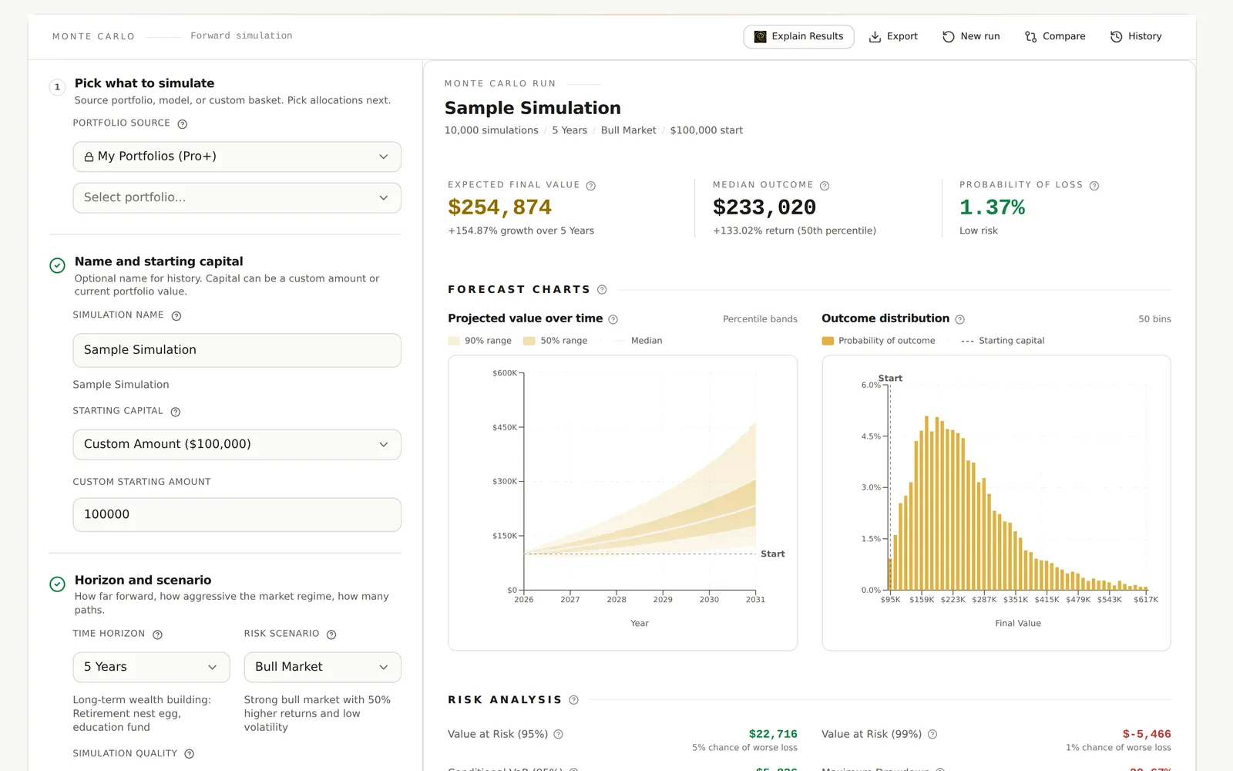View the Forecast Charts help icon
The width and height of the screenshot is (1233, 771).
602,290
